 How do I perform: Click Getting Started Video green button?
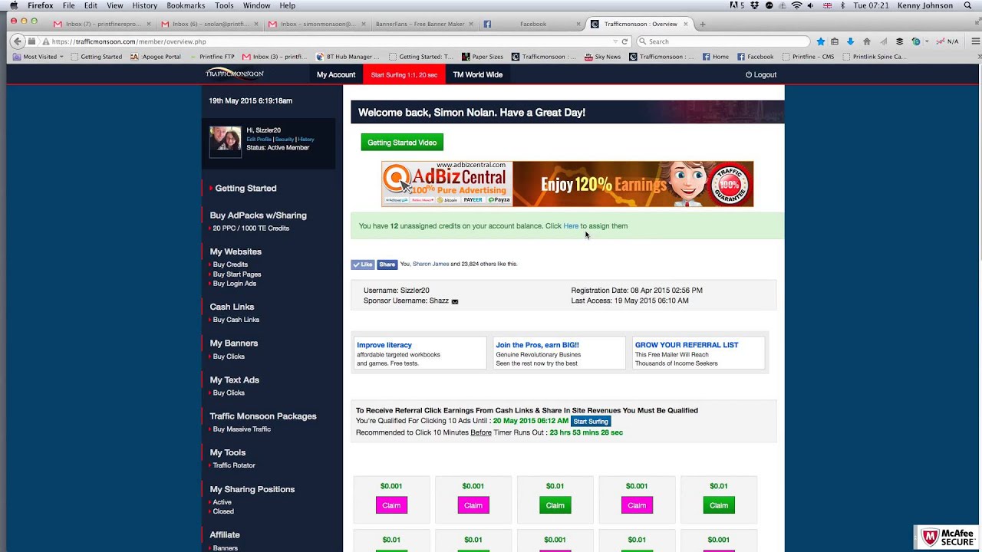click(x=402, y=143)
